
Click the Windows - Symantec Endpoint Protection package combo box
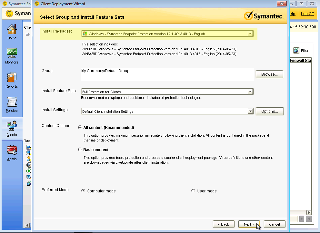click(x=167, y=34)
